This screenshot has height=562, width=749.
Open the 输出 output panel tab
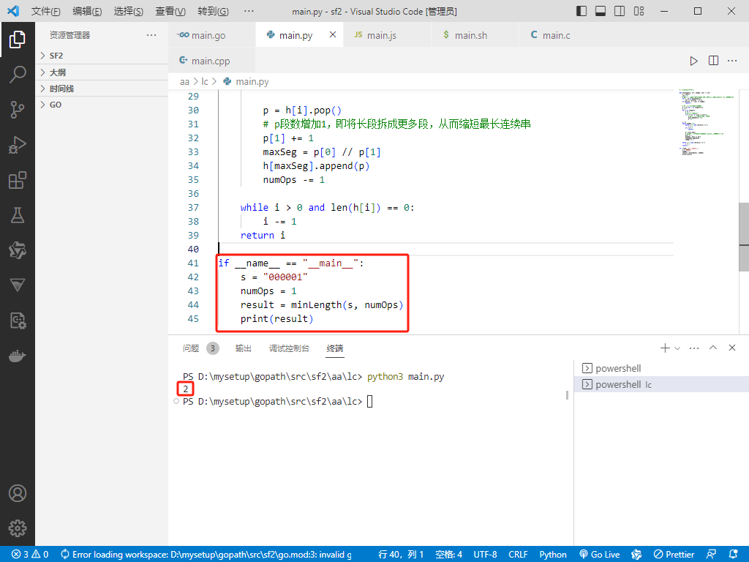point(243,348)
